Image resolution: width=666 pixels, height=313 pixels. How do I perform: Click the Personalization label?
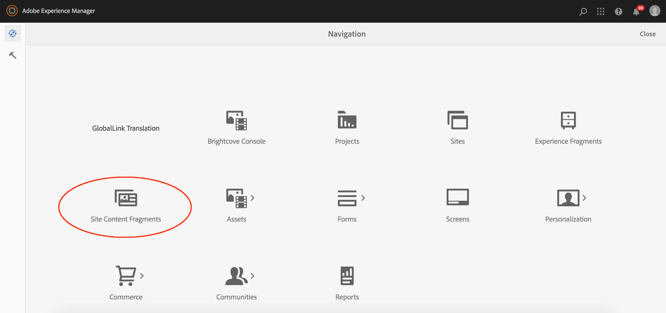tap(568, 219)
